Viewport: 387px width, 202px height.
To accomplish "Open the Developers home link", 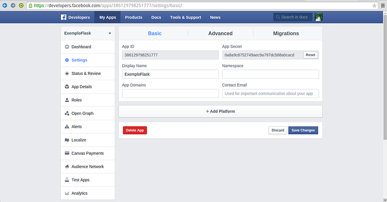I will click(75, 17).
